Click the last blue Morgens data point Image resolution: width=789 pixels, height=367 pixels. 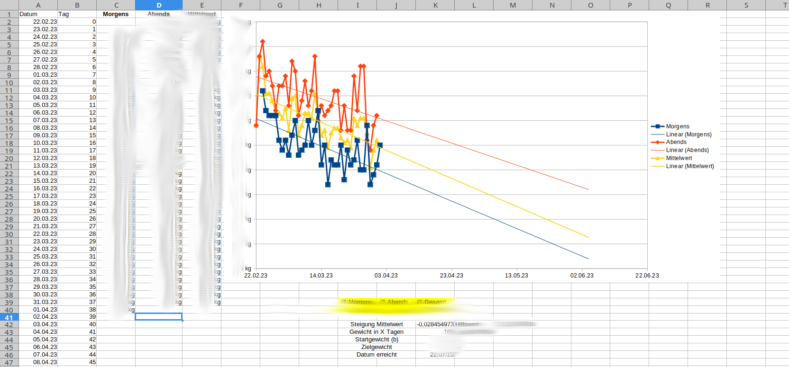380,145
